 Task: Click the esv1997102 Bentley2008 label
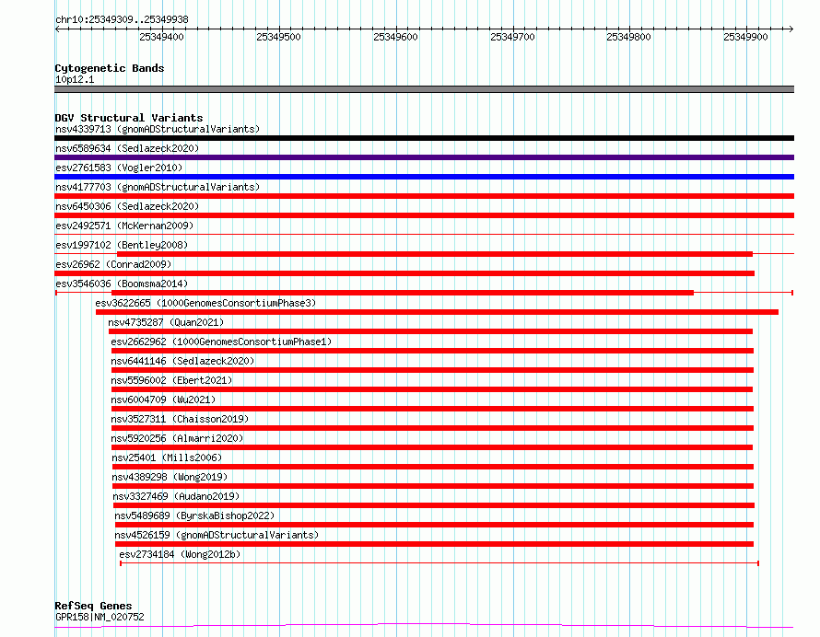[122, 245]
